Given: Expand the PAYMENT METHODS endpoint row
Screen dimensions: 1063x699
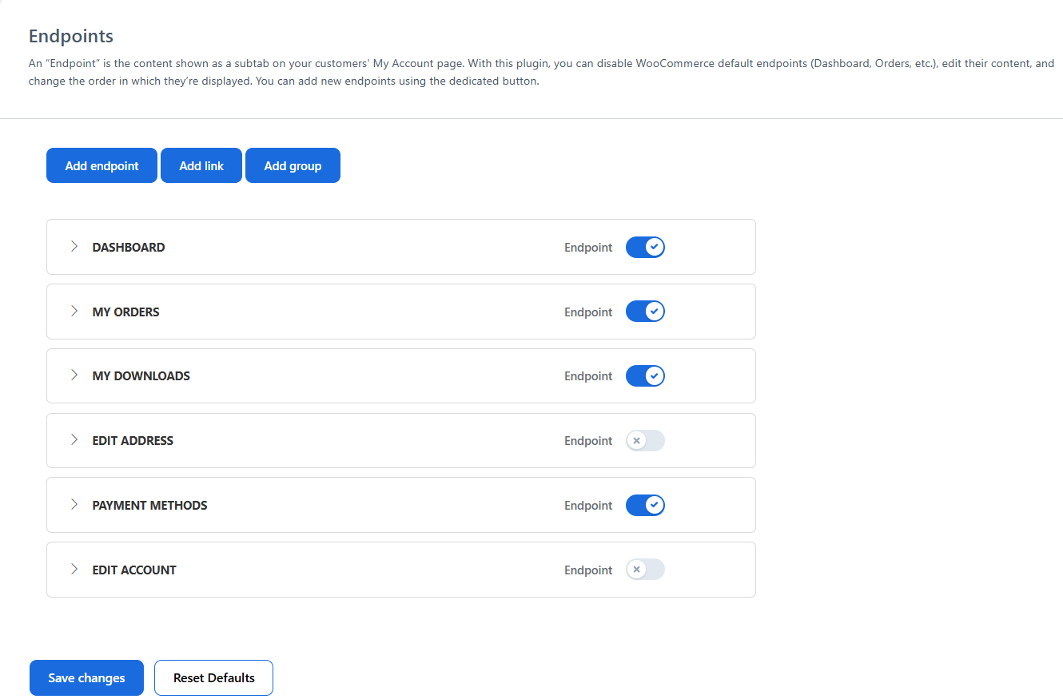Looking at the screenshot, I should 74,505.
